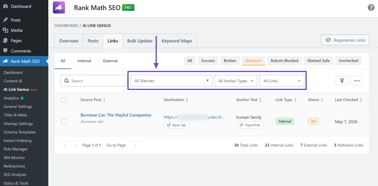Image resolution: width=378 pixels, height=186 pixels.
Task: Filter links by Marked Safe
Action: click(319, 61)
